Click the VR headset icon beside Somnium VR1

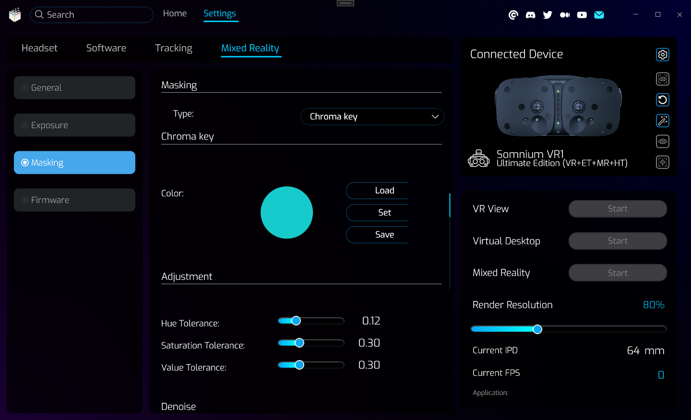pos(479,158)
